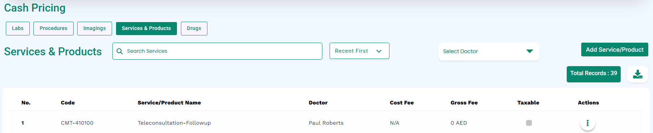Image resolution: width=653 pixels, height=133 pixels.
Task: Focus the Search Services input field
Action: point(217,51)
